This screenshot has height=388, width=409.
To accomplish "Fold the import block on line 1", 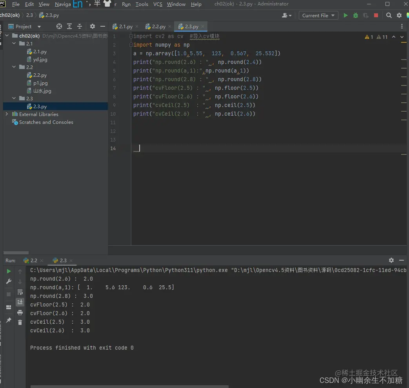I will click(131, 36).
